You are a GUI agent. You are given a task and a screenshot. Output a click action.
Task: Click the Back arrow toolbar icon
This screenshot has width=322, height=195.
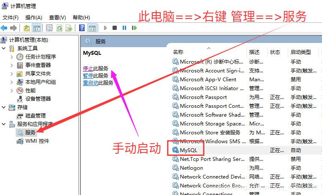pos(4,28)
